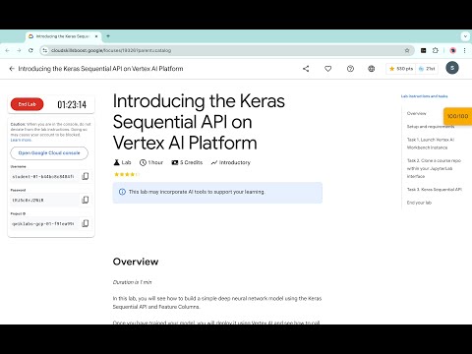472x354 pixels.
Task: Jump to Task 3 Keras Sequential API
Action: (435, 190)
